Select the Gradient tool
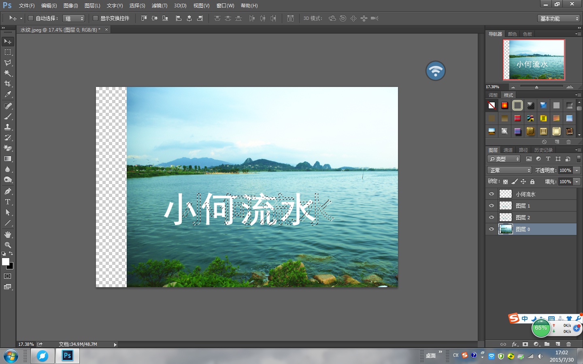 pyautogui.click(x=8, y=159)
